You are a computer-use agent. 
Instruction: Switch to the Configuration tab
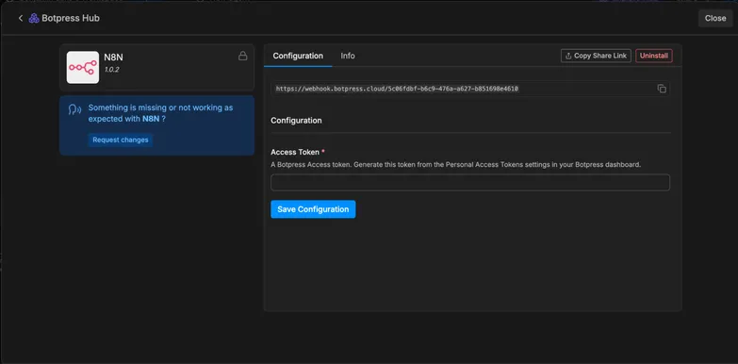pos(298,56)
